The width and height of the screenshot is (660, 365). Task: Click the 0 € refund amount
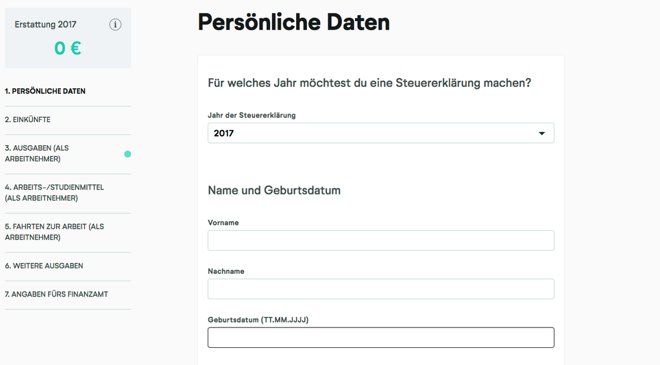point(68,49)
